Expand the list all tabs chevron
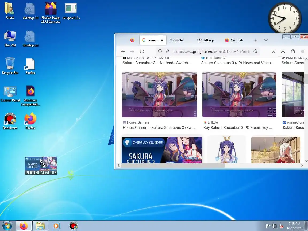Image resolution: width=308 pixels, height=231 pixels. (266, 40)
